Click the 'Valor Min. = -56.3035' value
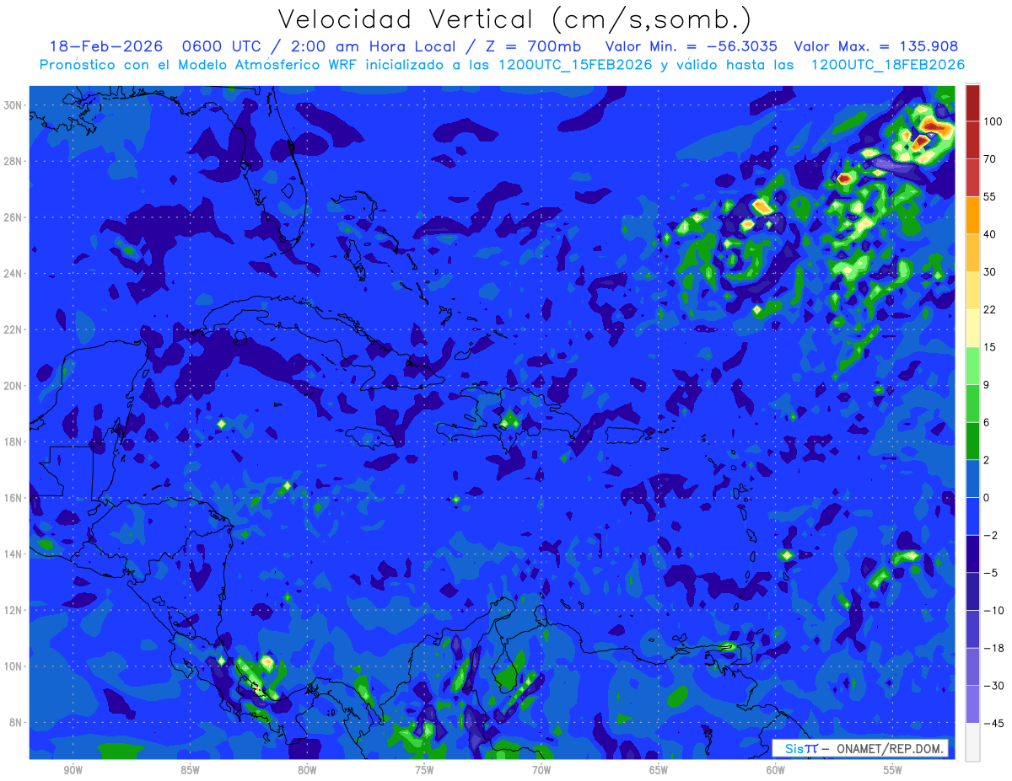 (x=692, y=46)
